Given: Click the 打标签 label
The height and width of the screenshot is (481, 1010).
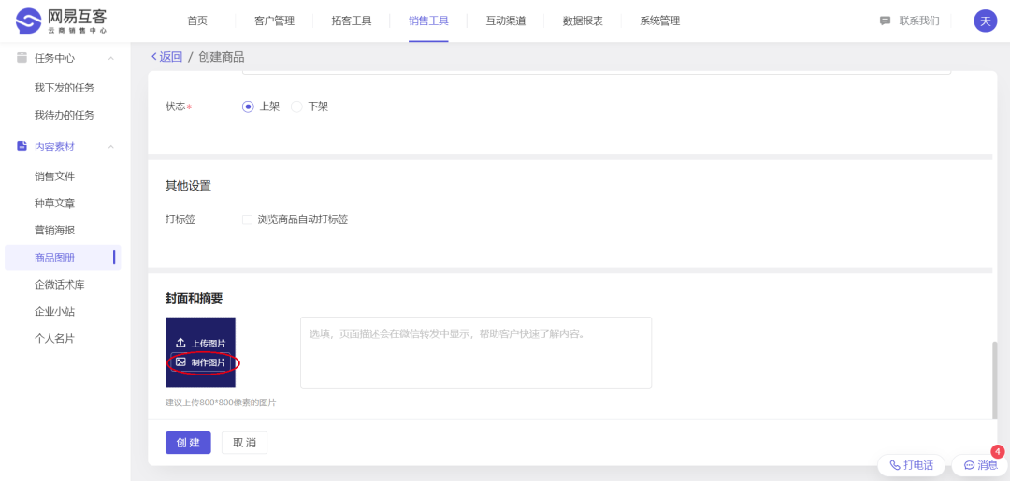Looking at the screenshot, I should (180, 219).
